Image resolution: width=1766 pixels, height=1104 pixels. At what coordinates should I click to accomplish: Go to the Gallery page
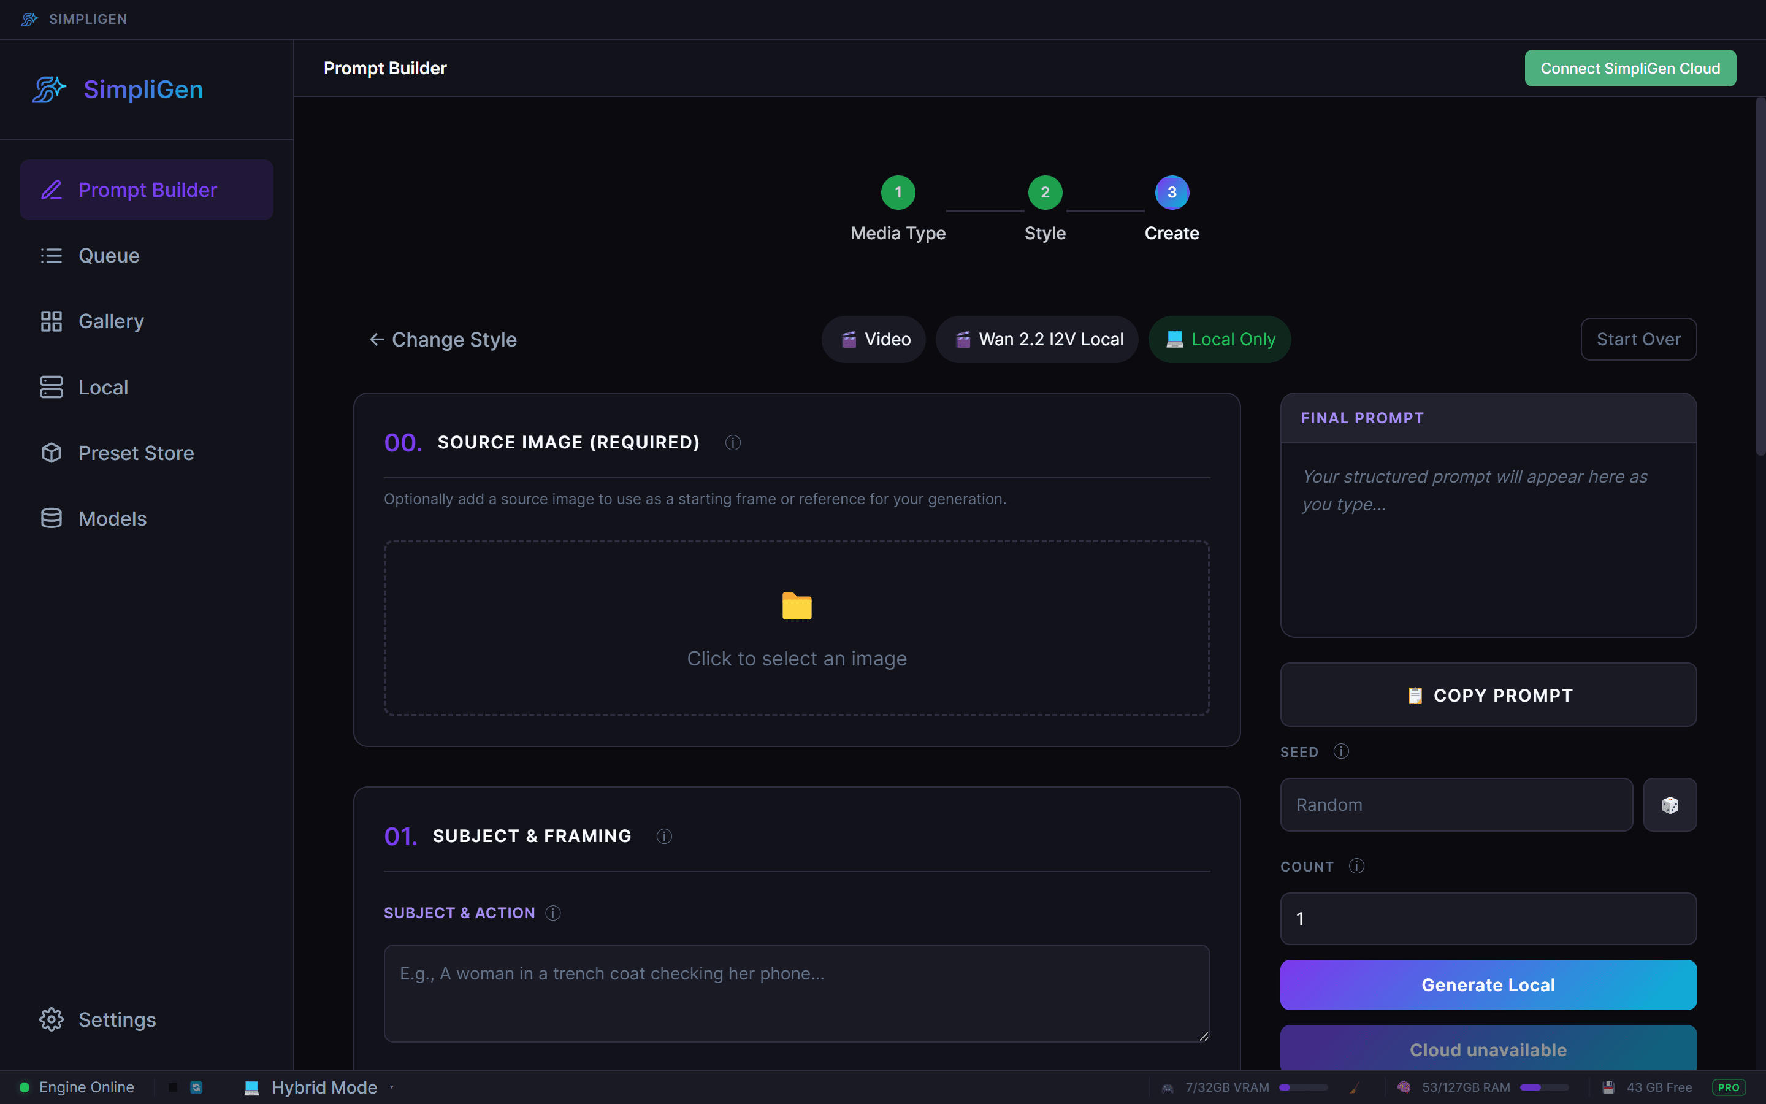[x=146, y=321]
